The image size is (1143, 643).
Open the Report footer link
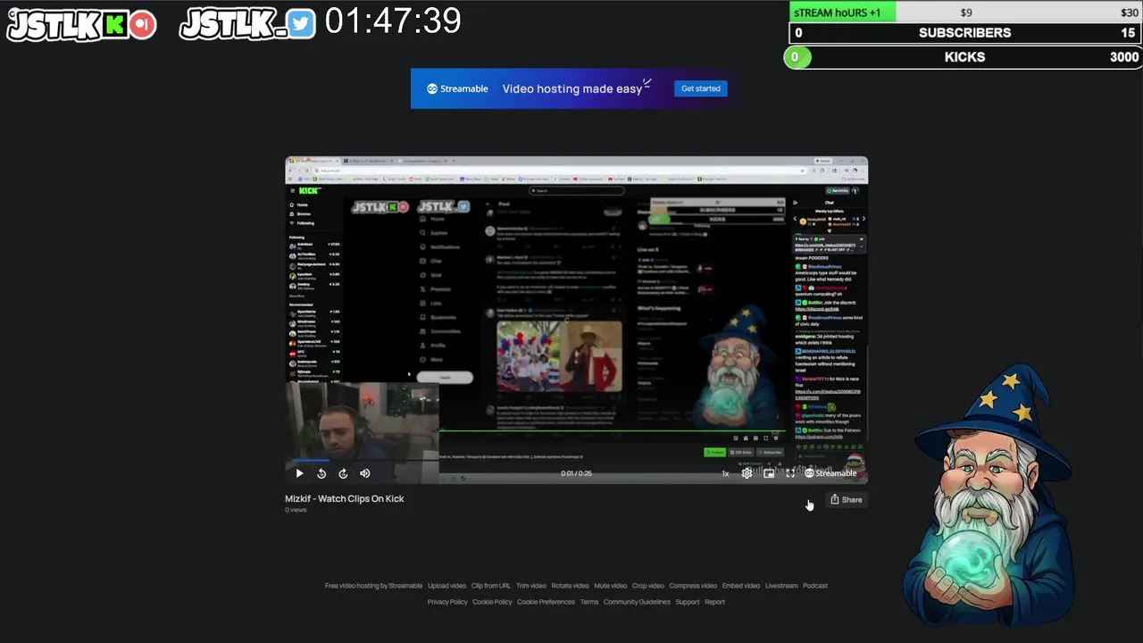point(715,602)
